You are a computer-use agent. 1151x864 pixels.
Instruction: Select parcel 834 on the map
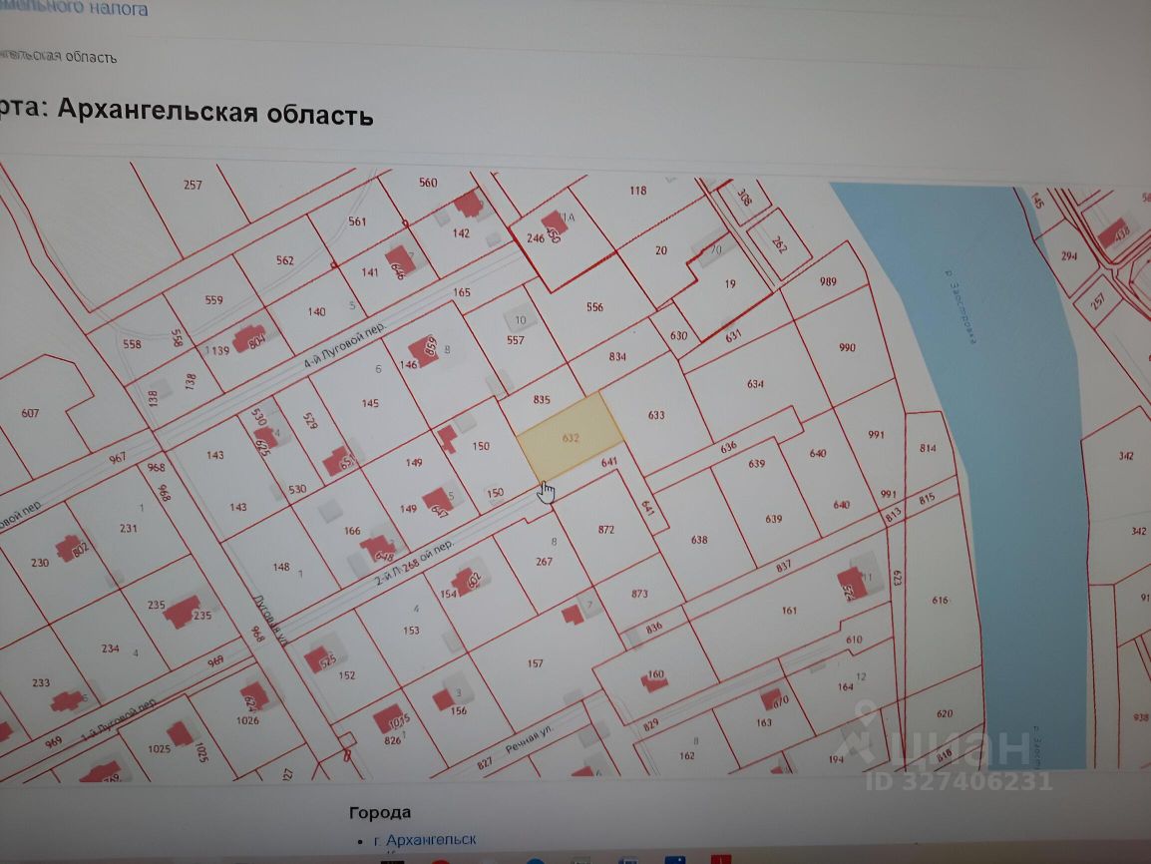617,357
